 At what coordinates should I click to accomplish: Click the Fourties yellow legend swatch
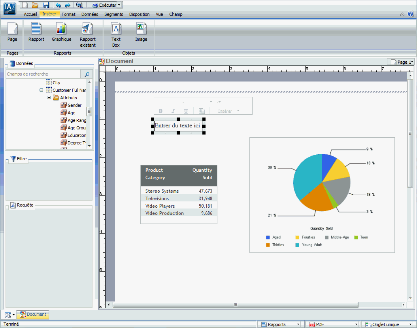297,237
